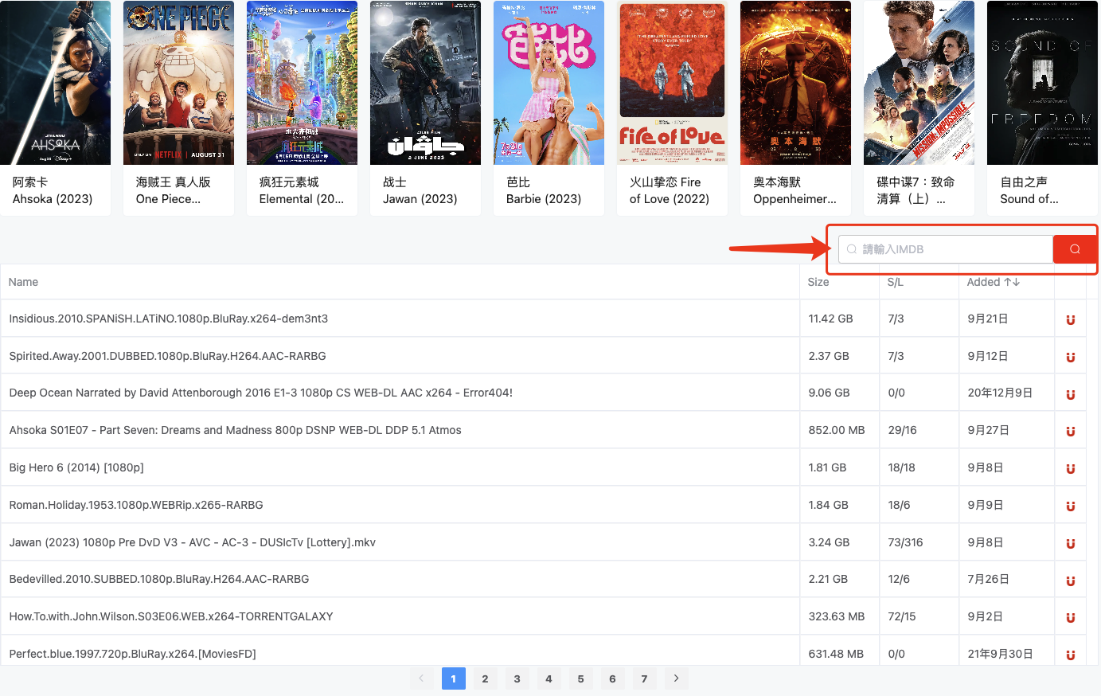1101x696 pixels.
Task: Click magnet icon for Insidious.2010 row
Action: (x=1071, y=319)
